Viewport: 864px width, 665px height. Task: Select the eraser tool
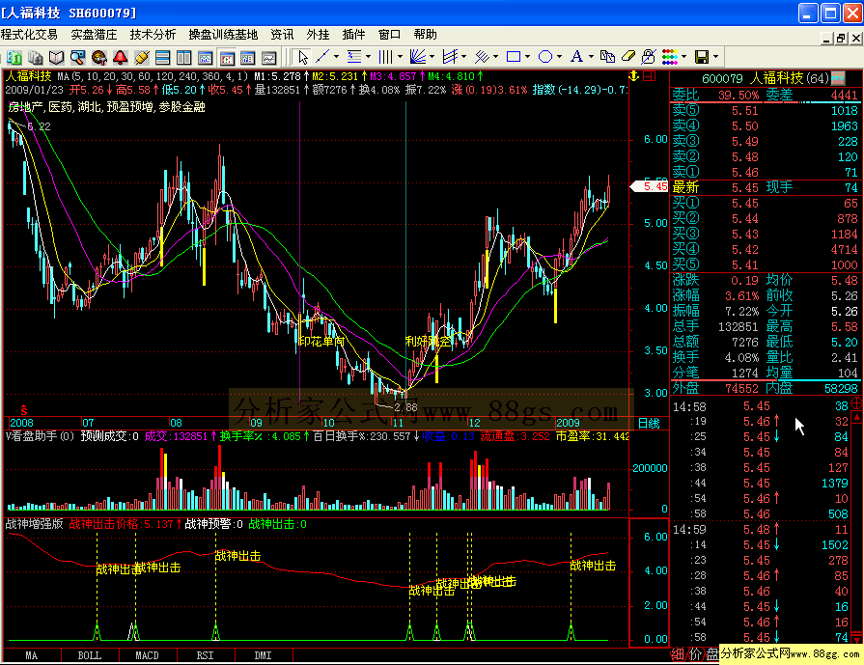(x=628, y=57)
